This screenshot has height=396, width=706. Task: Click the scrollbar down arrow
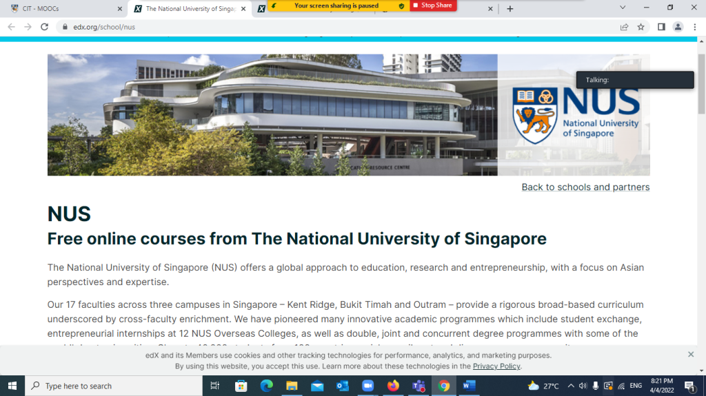(x=701, y=371)
